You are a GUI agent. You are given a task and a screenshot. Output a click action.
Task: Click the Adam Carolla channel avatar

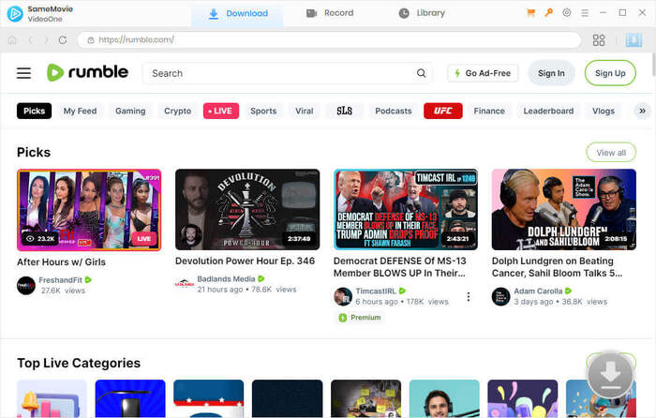click(x=500, y=296)
